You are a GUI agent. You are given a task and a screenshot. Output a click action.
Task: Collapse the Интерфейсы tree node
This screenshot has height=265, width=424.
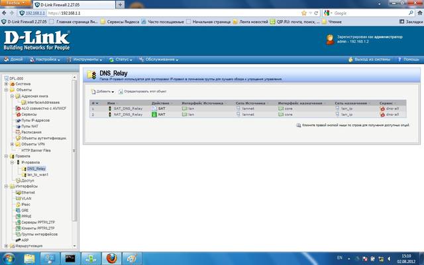click(x=6, y=186)
